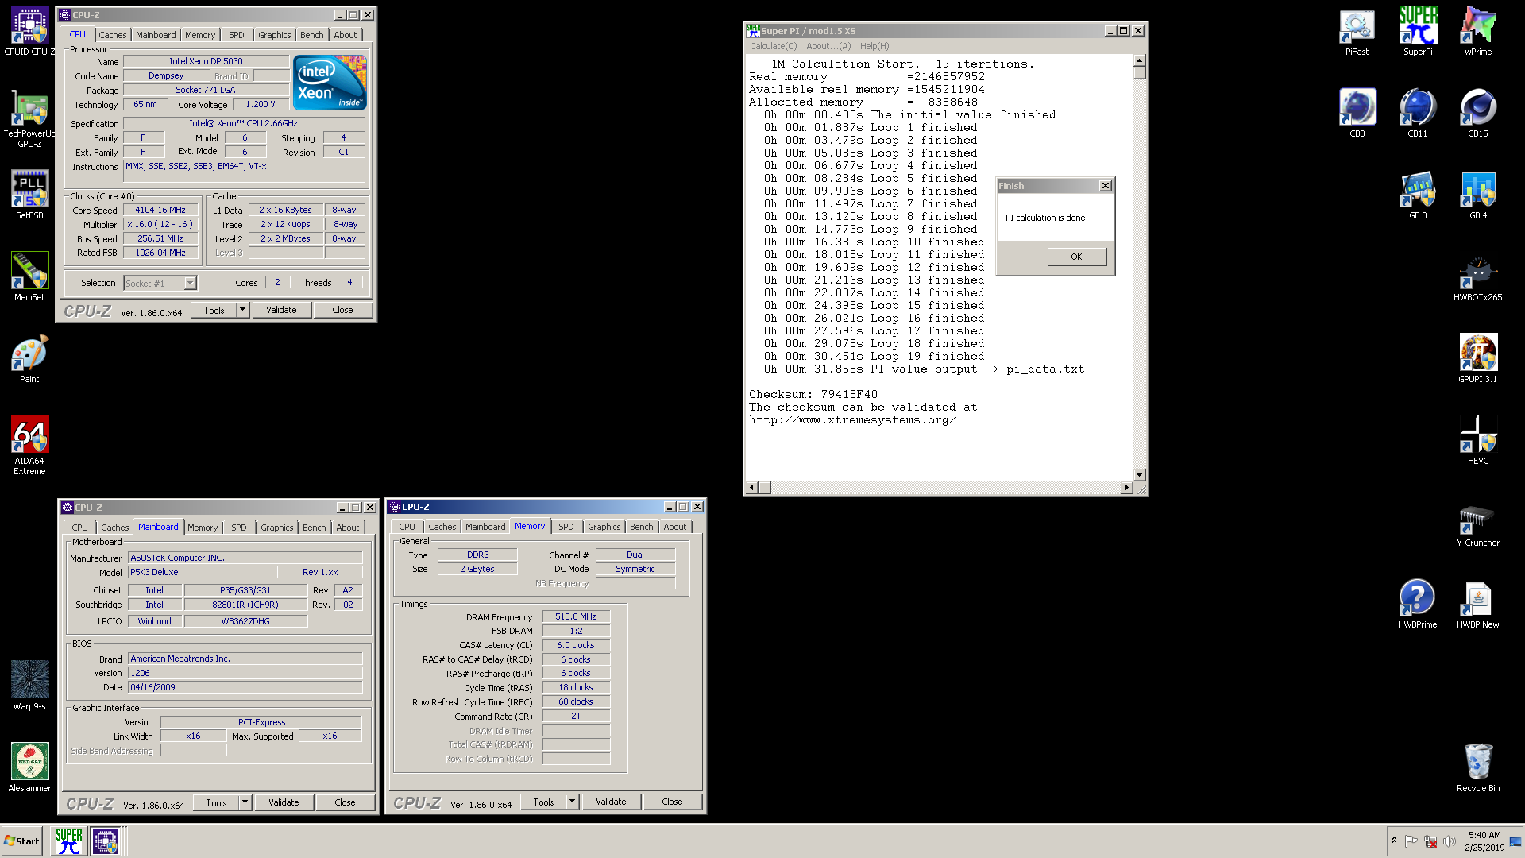Open the Aleslammer desktop icon

(x=29, y=767)
